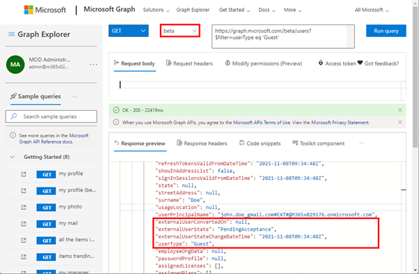This screenshot has height=274, width=419.
Task: Open Microsoft Graph API Reference docs link
Action: pyautogui.click(x=54, y=139)
